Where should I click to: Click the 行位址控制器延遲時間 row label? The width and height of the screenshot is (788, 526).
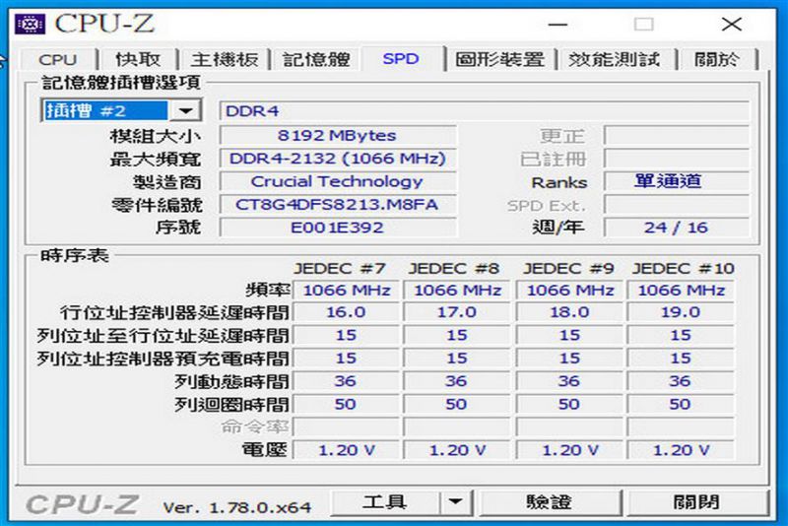click(174, 312)
